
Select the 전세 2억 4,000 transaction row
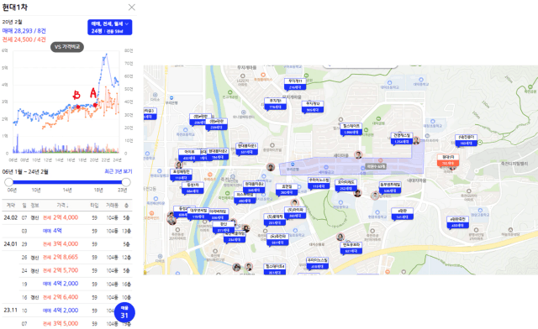coord(67,217)
